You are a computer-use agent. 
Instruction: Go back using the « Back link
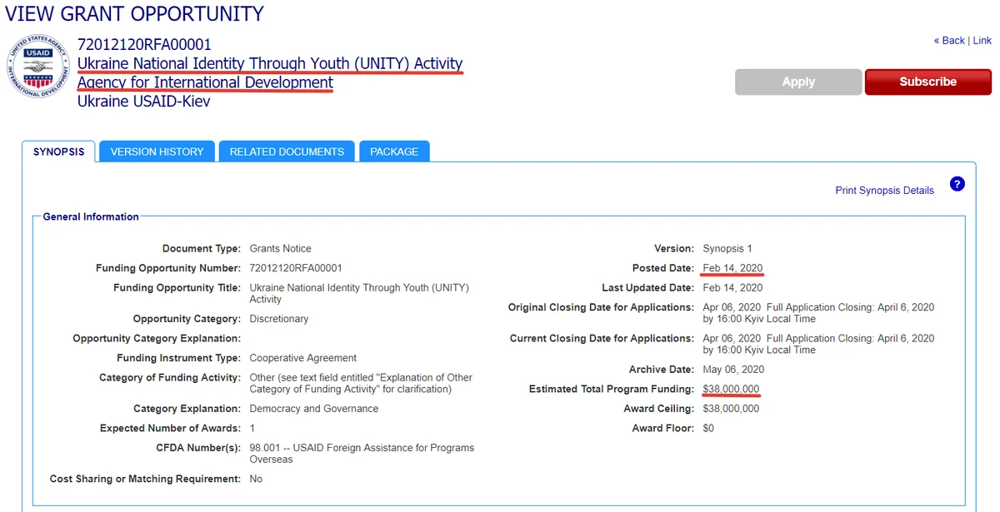949,41
